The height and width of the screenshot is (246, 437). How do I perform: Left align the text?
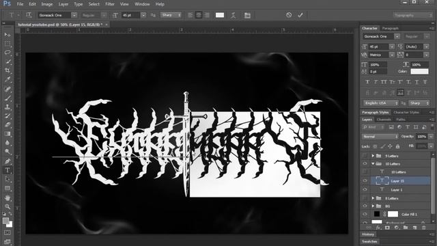tap(191, 15)
